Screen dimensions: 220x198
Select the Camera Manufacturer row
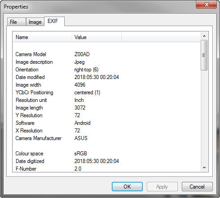pos(106,138)
